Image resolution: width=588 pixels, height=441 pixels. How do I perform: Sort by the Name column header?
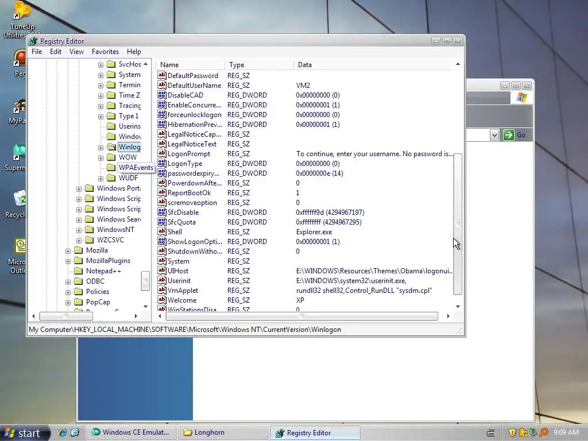(190, 64)
